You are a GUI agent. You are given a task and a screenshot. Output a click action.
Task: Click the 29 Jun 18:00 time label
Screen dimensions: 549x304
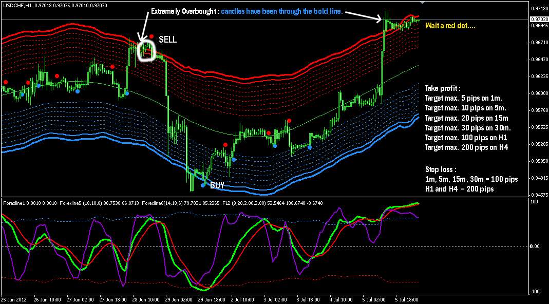[211, 300]
